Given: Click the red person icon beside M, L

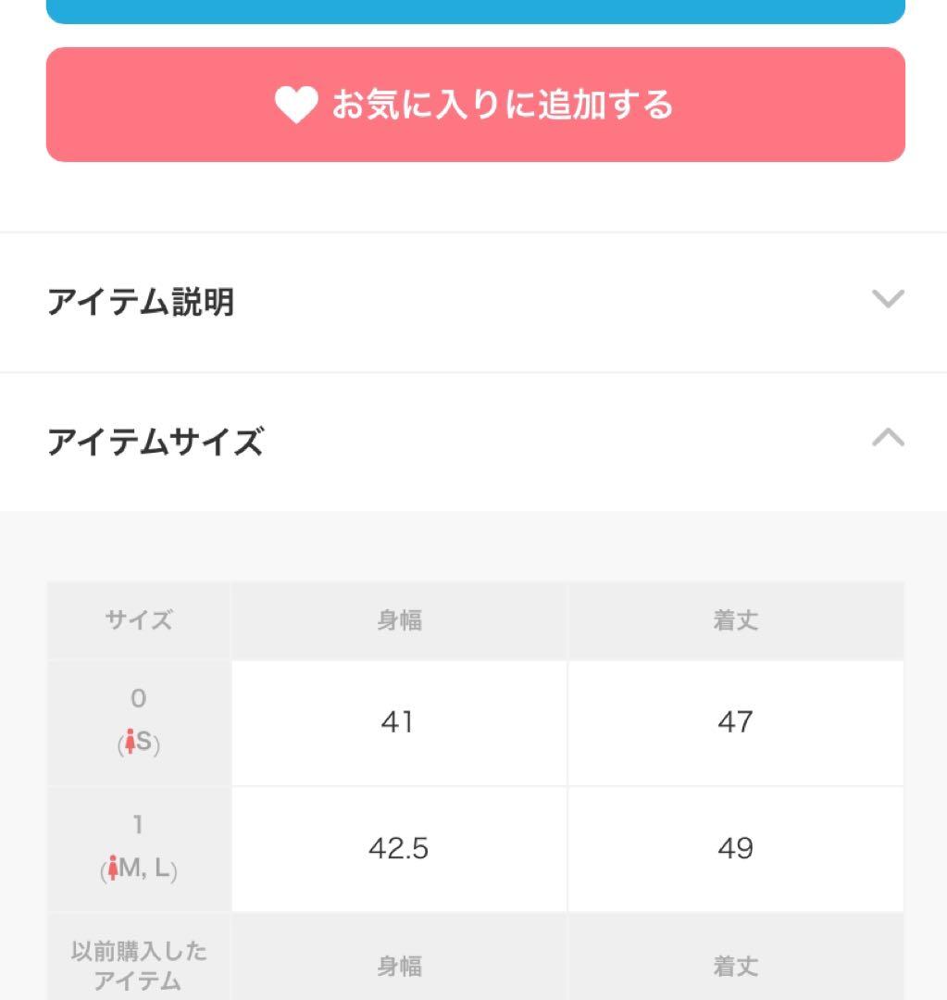Looking at the screenshot, I should (x=114, y=869).
